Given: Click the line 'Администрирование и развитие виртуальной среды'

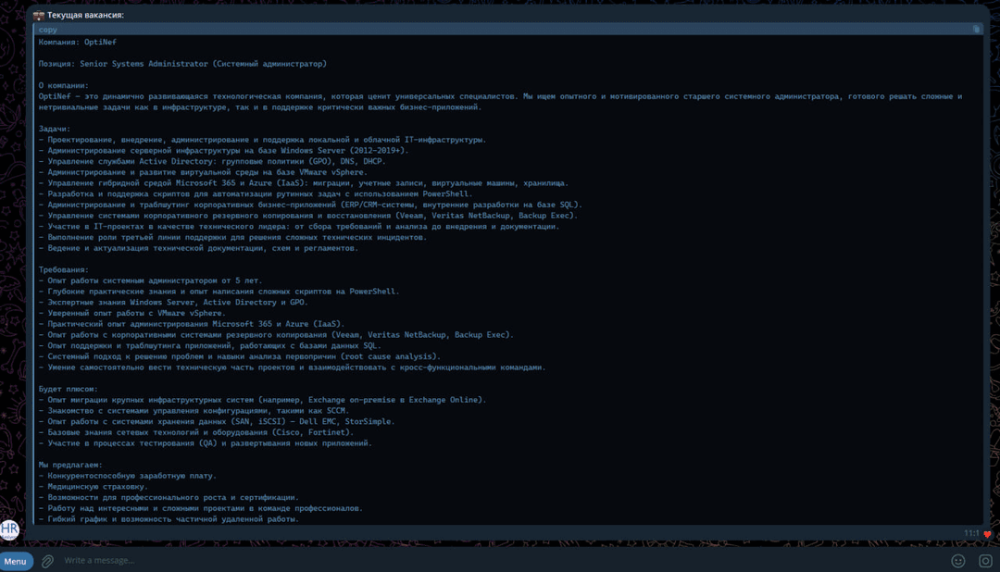Looking at the screenshot, I should pos(203,172).
